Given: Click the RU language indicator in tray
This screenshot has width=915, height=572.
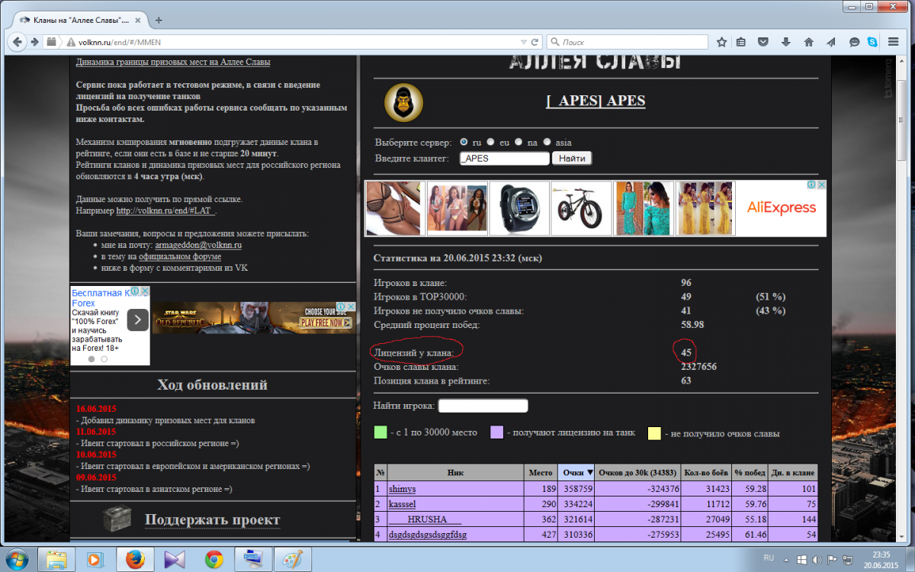Looking at the screenshot, I should tap(769, 558).
